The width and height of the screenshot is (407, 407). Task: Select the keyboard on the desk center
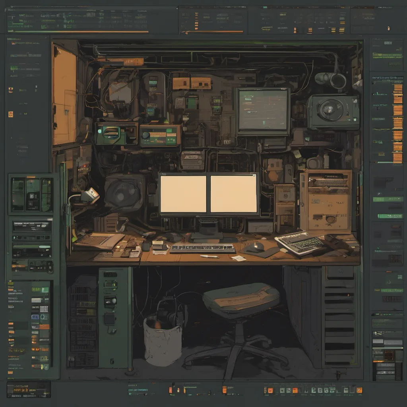[203, 248]
